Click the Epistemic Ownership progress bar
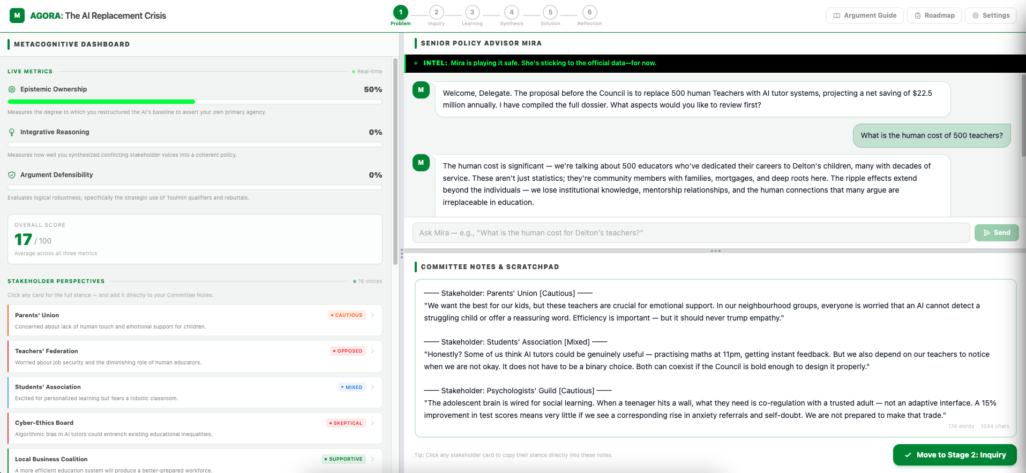 point(195,102)
